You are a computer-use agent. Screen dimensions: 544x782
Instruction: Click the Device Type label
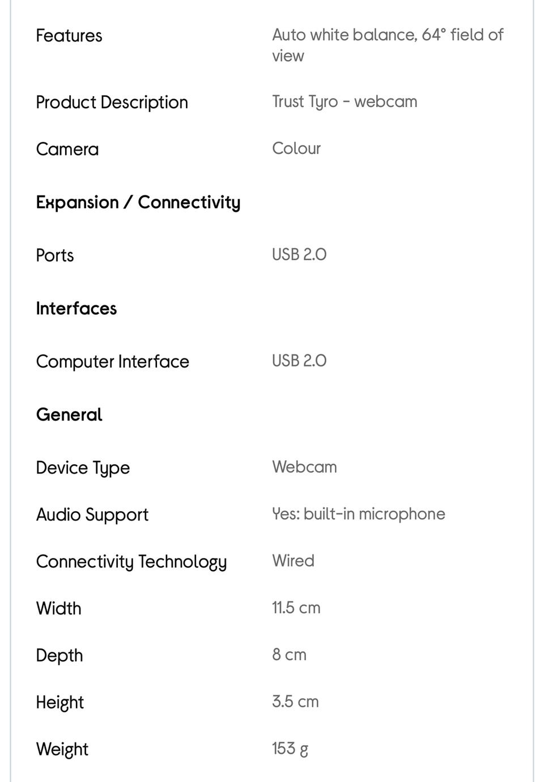pos(83,468)
